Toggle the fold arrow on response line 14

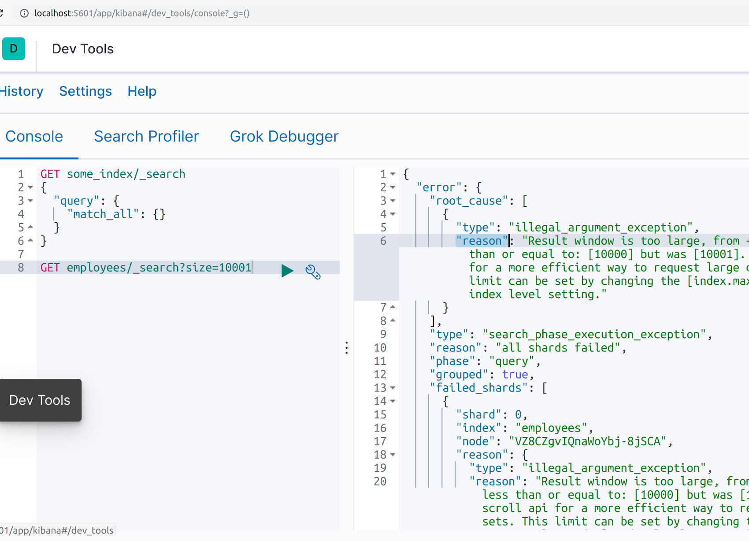tap(393, 401)
